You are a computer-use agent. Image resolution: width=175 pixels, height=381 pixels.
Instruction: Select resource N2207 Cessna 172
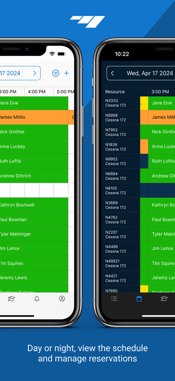[x=120, y=234]
